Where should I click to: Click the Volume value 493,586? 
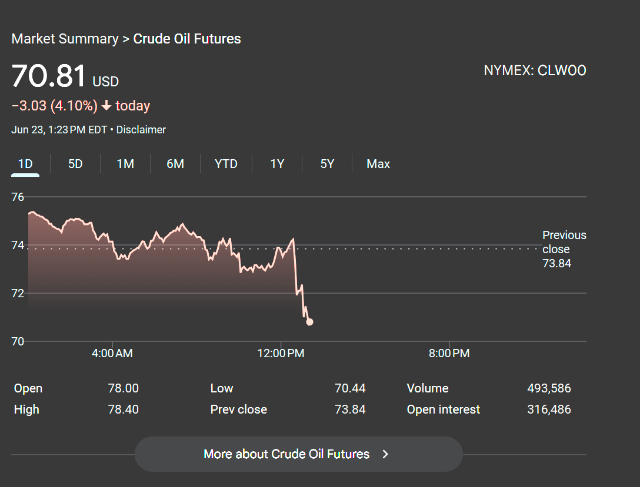point(549,388)
